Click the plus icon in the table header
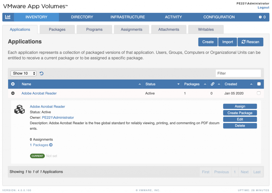Viewport: 272px width, 193px height. click(x=13, y=84)
